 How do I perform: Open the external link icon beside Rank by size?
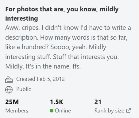129,111
